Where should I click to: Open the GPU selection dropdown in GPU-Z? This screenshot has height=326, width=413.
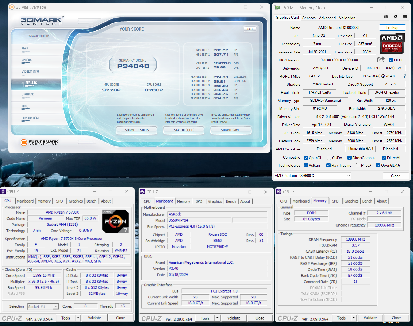(313, 176)
